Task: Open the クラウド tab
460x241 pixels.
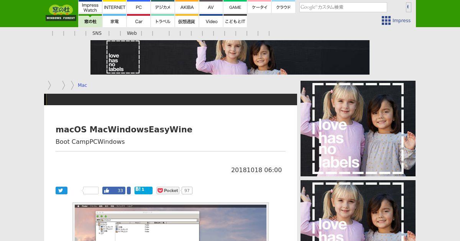Action: tap(283, 7)
